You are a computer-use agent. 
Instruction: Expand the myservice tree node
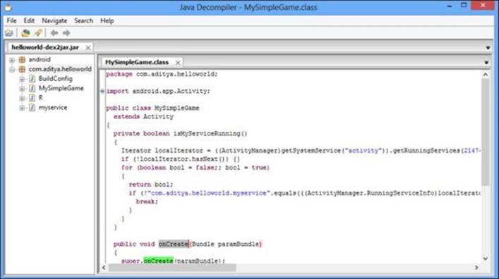point(22,108)
